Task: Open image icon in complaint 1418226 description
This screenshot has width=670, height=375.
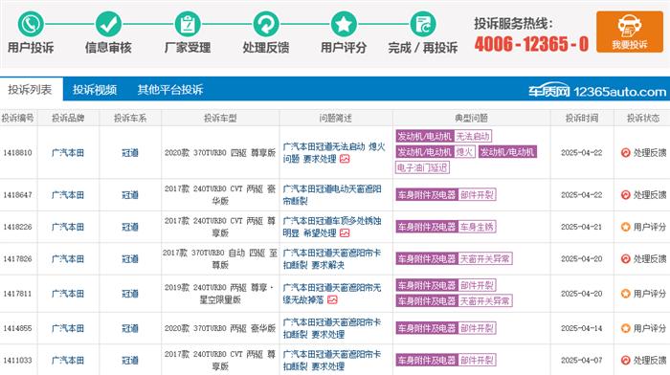Action: coord(345,232)
